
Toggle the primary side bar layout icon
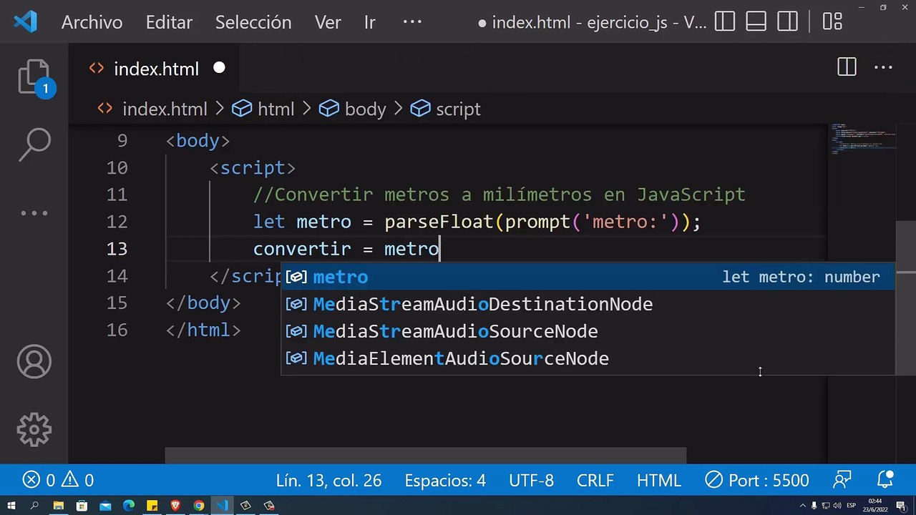[725, 22]
